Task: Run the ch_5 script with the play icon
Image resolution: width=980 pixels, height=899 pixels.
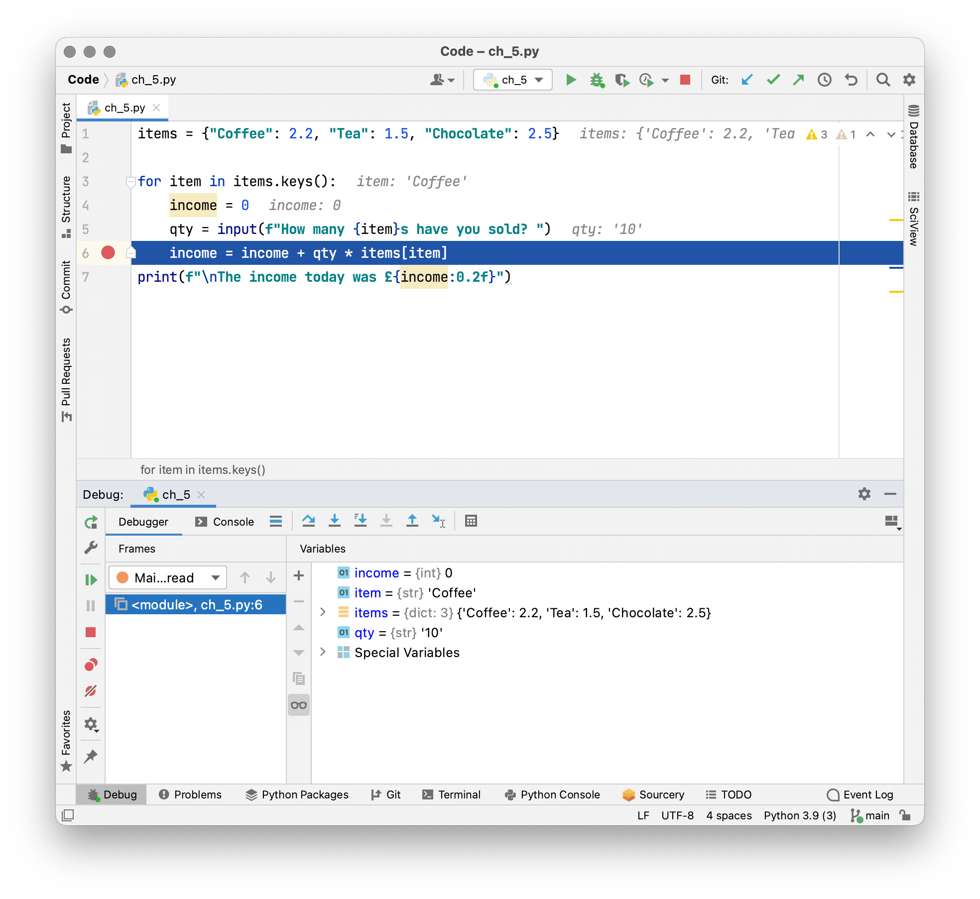Action: [x=571, y=80]
